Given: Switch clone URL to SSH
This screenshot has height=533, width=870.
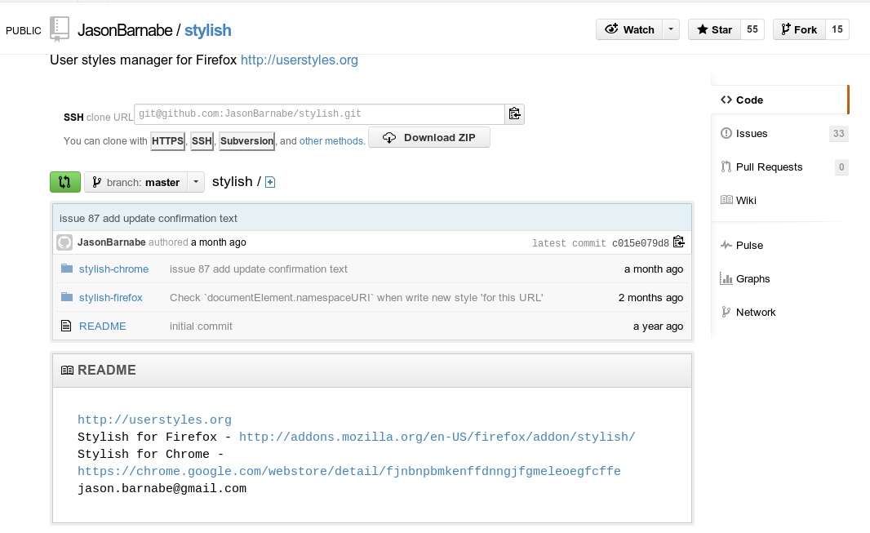Looking at the screenshot, I should click(x=202, y=141).
